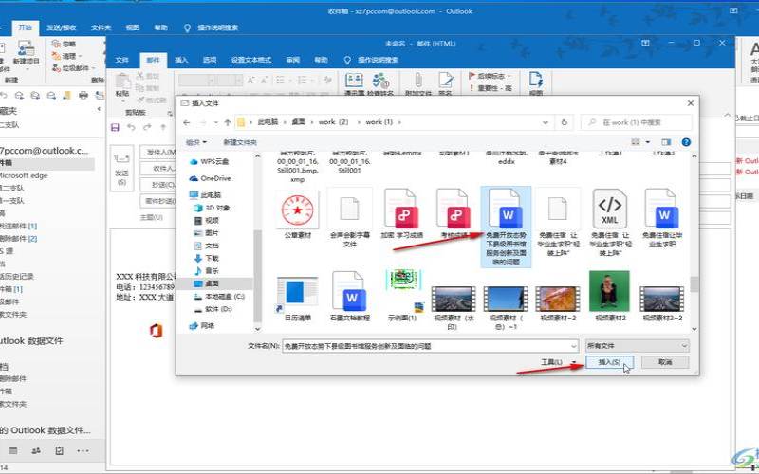Click 新建项目 in Outlook main ribbon
The height and width of the screenshot is (474, 759).
[x=27, y=54]
